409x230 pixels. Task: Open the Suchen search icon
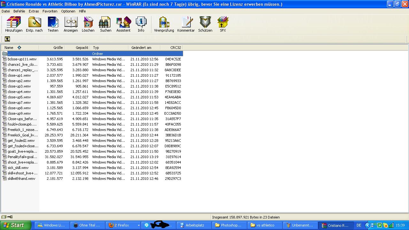coord(105,24)
